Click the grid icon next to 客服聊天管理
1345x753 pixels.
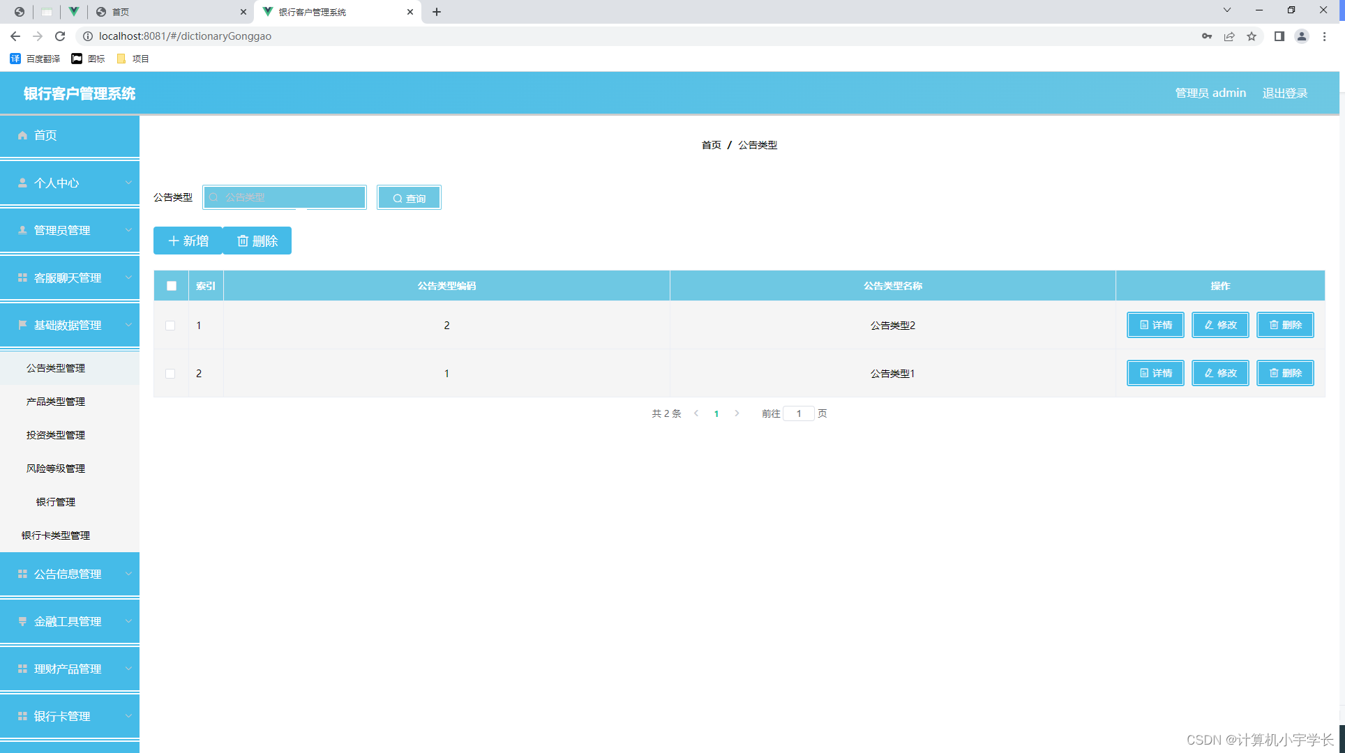(22, 277)
